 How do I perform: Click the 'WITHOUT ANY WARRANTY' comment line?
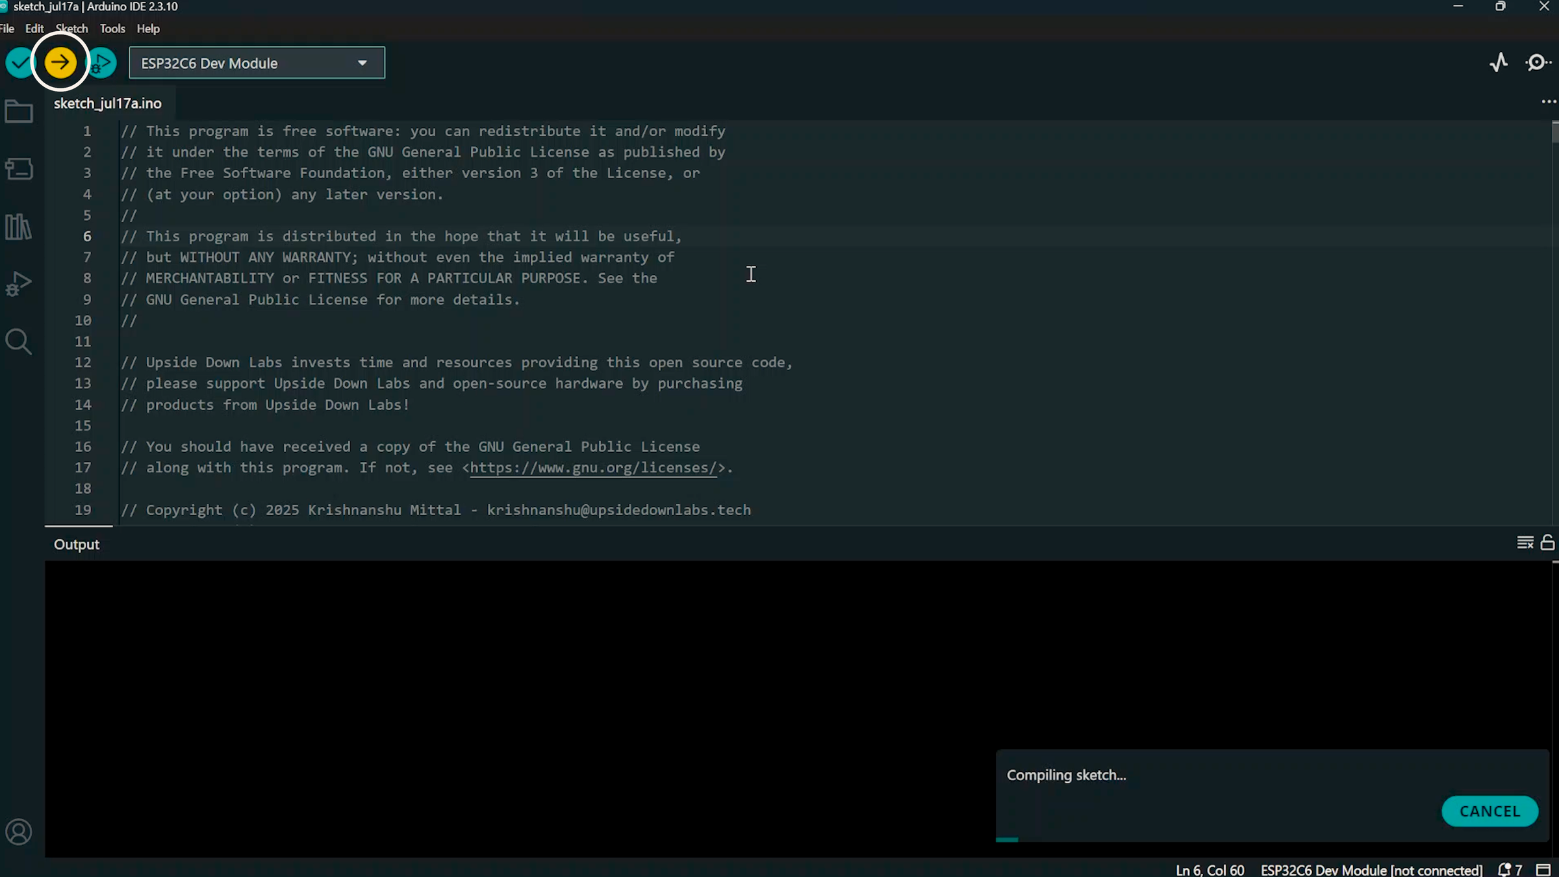(398, 257)
